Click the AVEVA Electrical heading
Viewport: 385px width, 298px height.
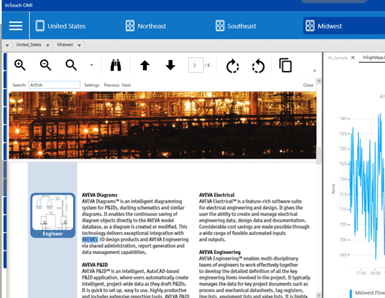[x=217, y=195]
